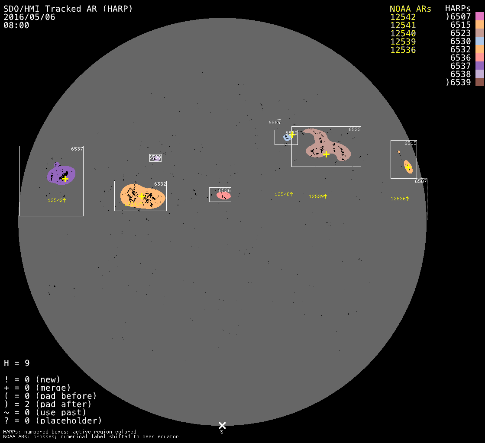Click the small lavender region 6538 box
The width and height of the screenshot is (485, 443).
click(155, 158)
